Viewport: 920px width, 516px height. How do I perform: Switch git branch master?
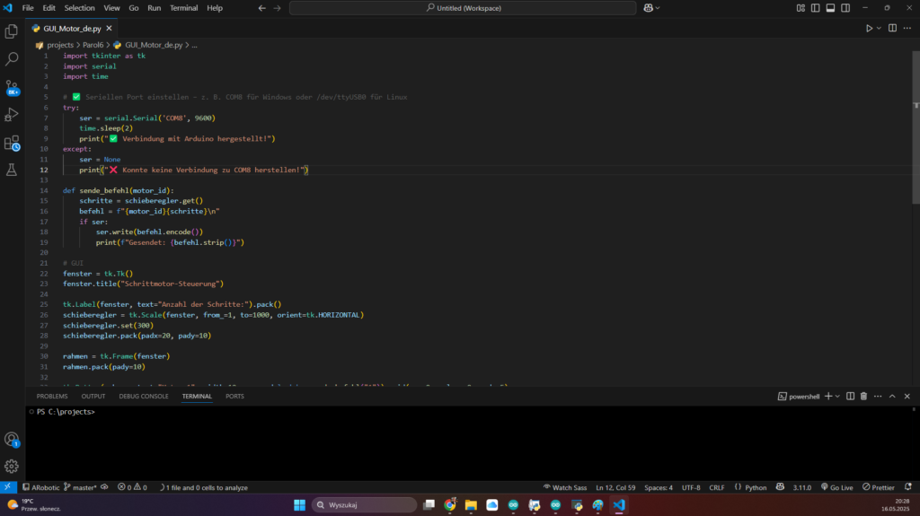click(x=80, y=487)
